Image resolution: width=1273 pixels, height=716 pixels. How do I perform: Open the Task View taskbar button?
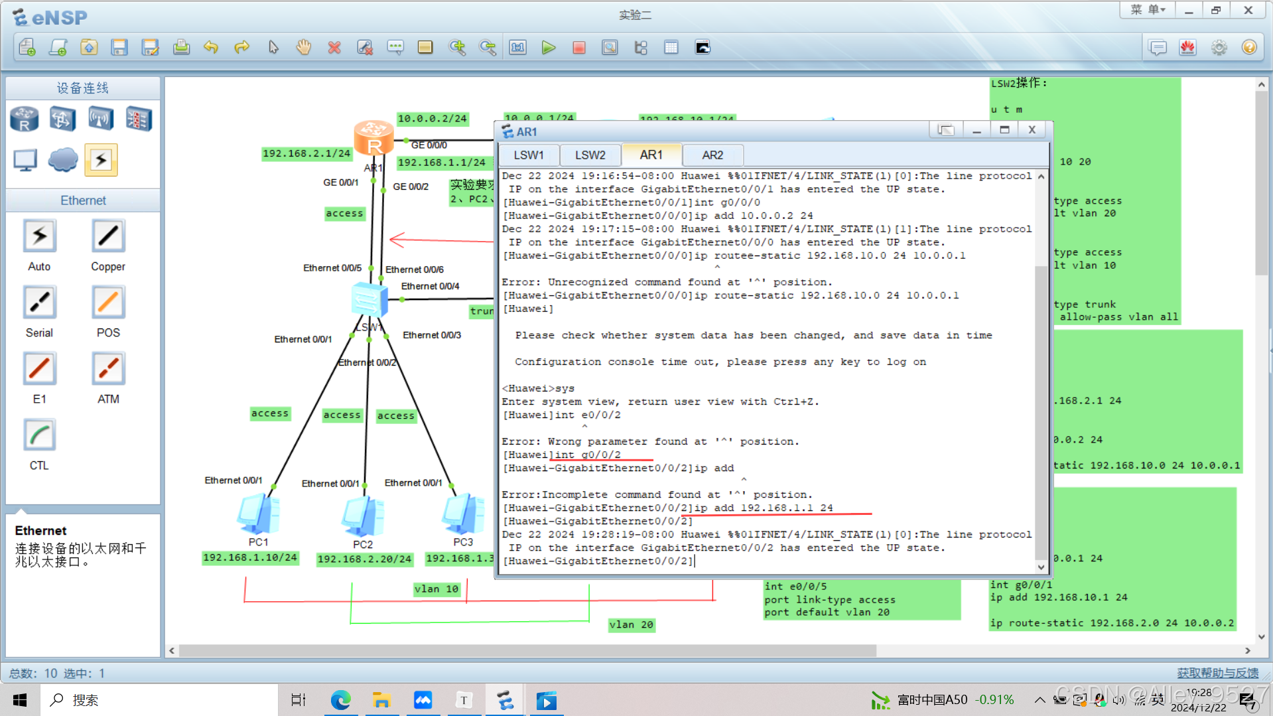coord(298,700)
